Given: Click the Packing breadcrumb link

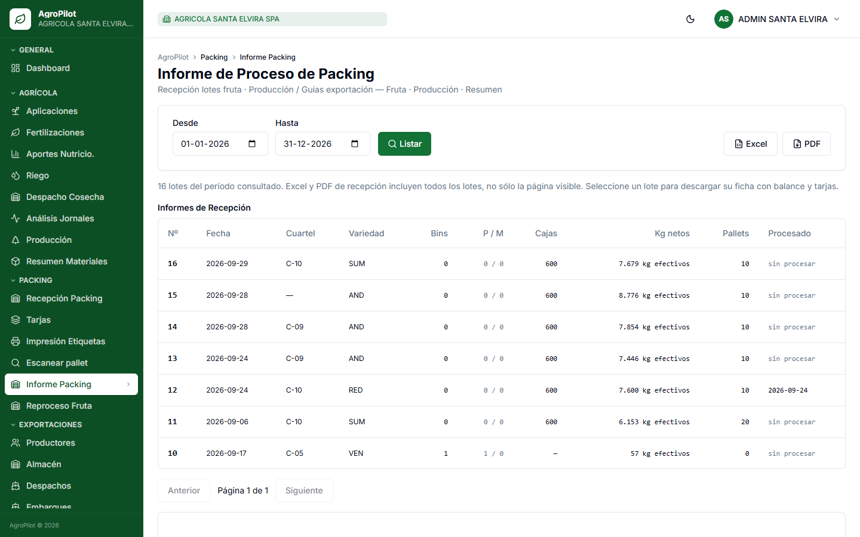Looking at the screenshot, I should 214,57.
